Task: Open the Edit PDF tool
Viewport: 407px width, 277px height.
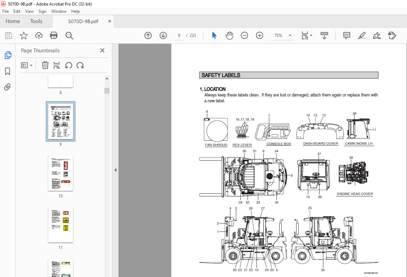Action: pyautogui.click(x=392, y=35)
